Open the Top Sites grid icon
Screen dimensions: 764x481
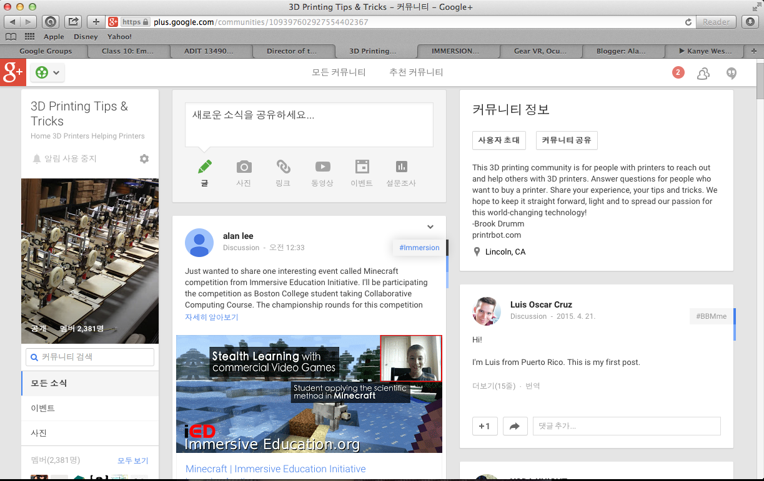(x=29, y=37)
